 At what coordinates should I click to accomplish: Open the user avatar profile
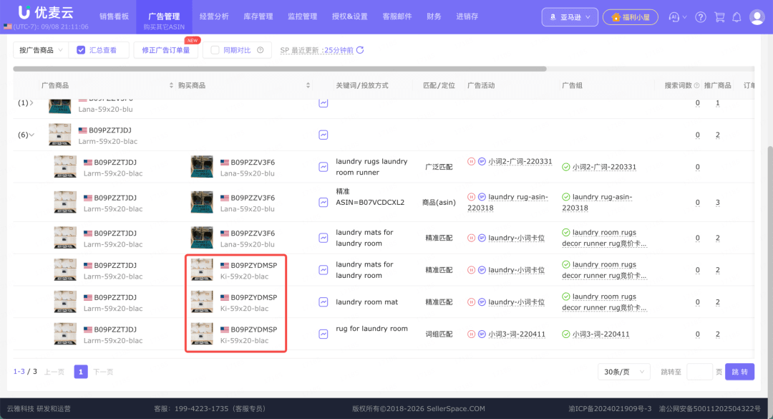coord(757,17)
